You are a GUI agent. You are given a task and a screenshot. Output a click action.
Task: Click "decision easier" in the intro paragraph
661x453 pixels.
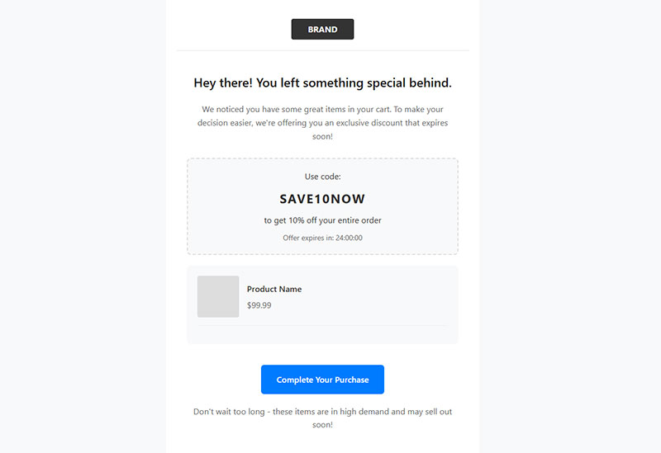[227, 123]
